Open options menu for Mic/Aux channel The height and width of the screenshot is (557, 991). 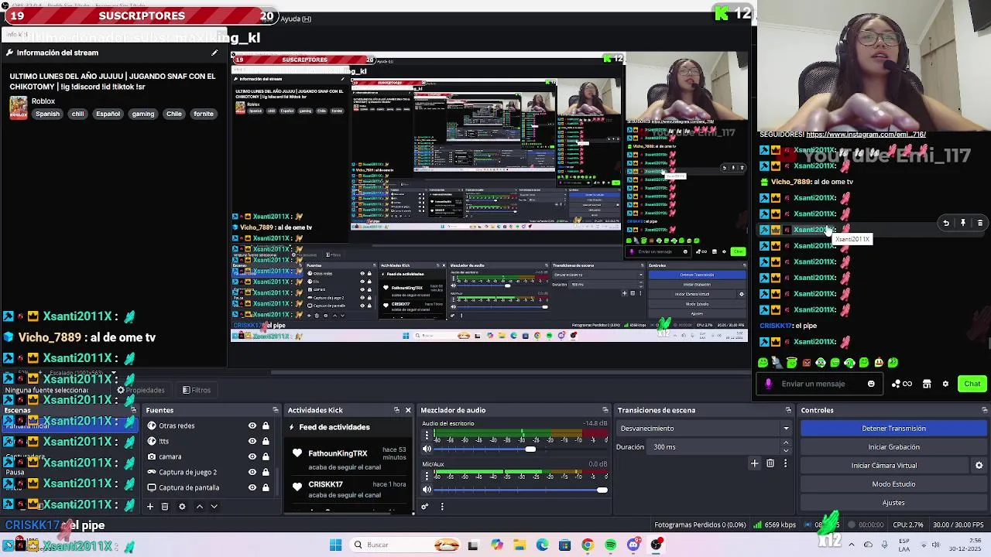(426, 477)
